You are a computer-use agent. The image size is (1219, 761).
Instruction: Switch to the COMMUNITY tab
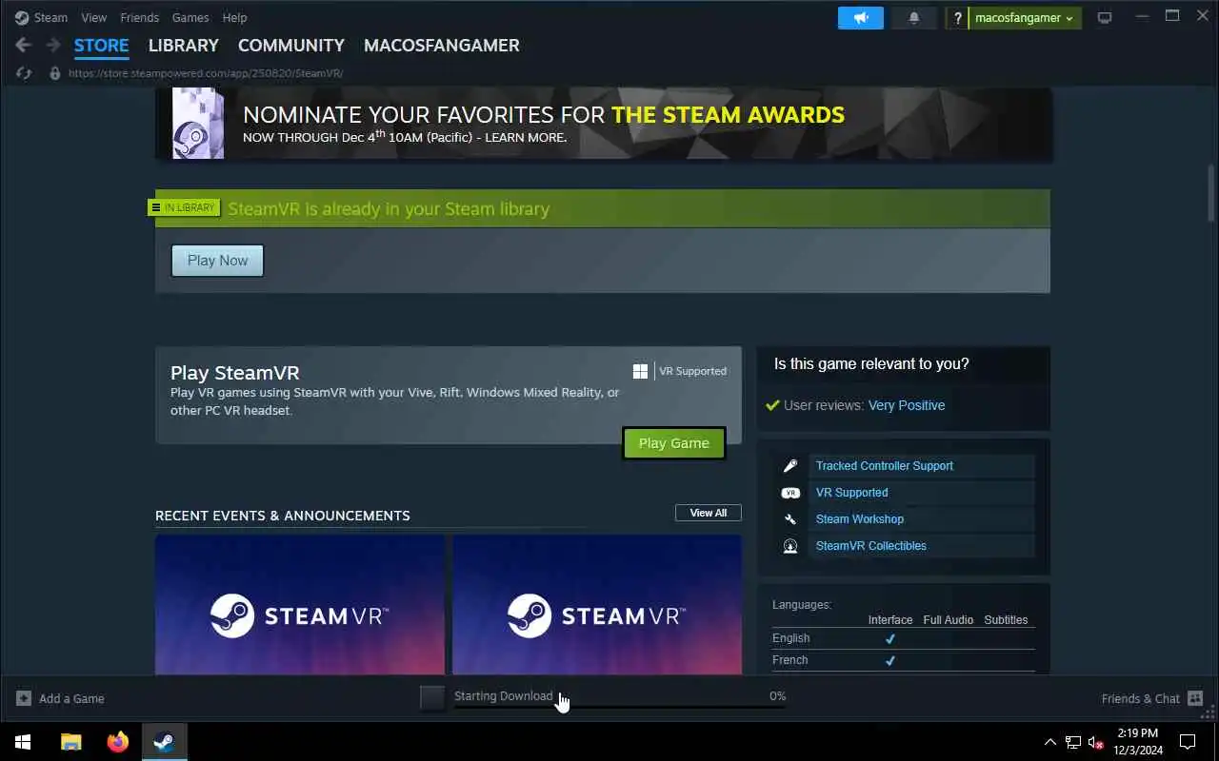(291, 46)
